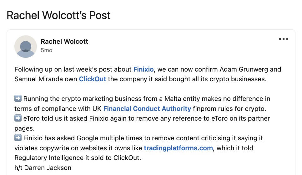
Task: Click arrow emoji before 'Running the crypto'
Action: click(18, 98)
